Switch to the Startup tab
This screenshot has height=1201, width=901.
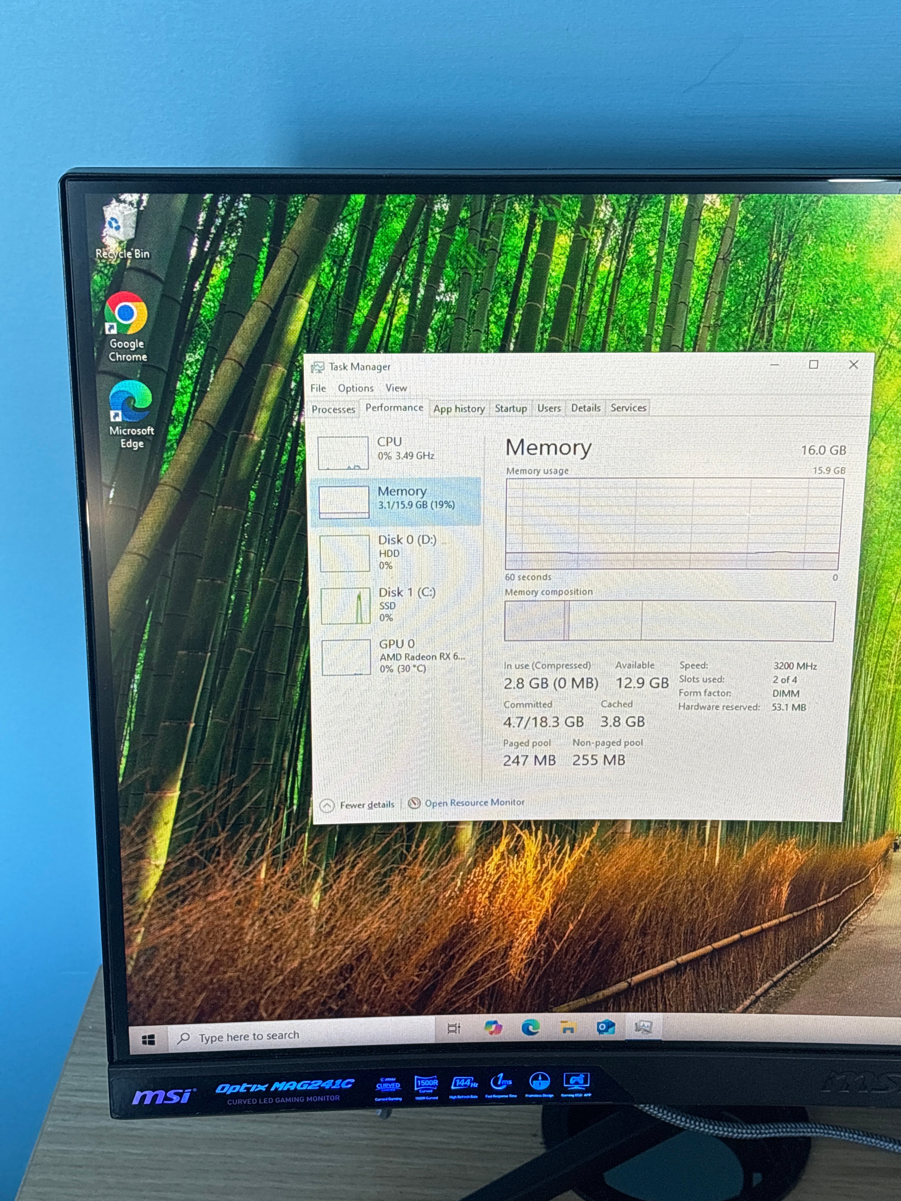(510, 408)
